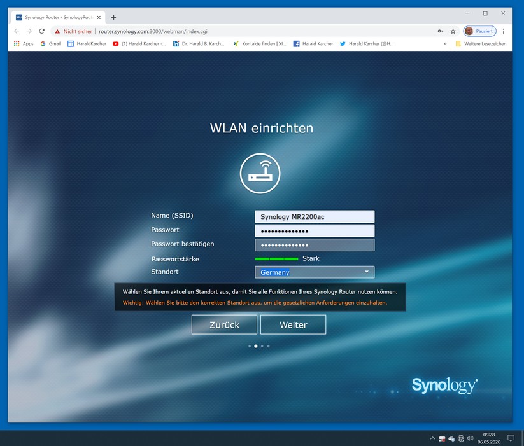
Task: Click the network globe tray icon
Action: coord(460,438)
